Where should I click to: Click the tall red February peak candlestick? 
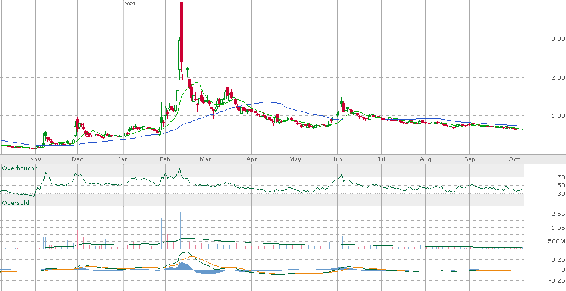pyautogui.click(x=182, y=33)
